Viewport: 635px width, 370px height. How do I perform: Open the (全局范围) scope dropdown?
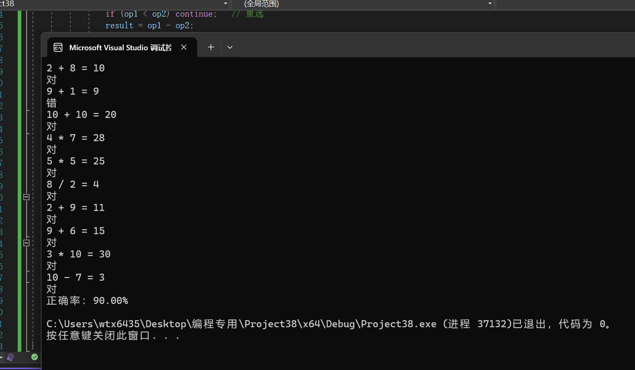[x=363, y=4]
